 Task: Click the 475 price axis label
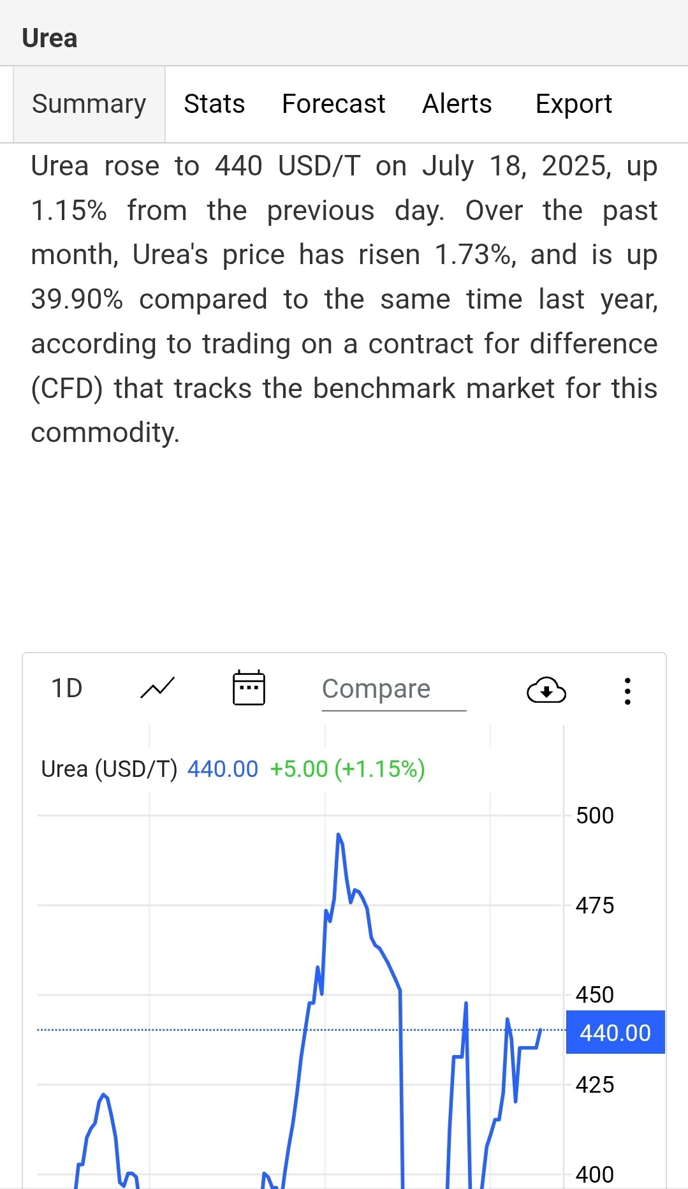(x=594, y=906)
